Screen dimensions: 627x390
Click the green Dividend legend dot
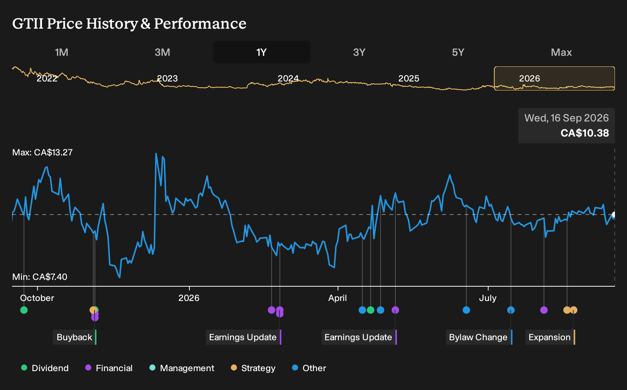click(24, 368)
